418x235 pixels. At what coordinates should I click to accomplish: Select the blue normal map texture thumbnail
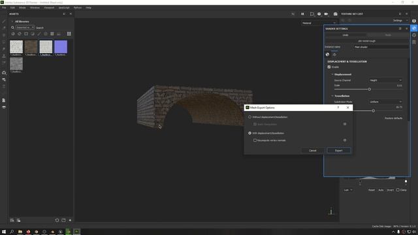point(61,47)
